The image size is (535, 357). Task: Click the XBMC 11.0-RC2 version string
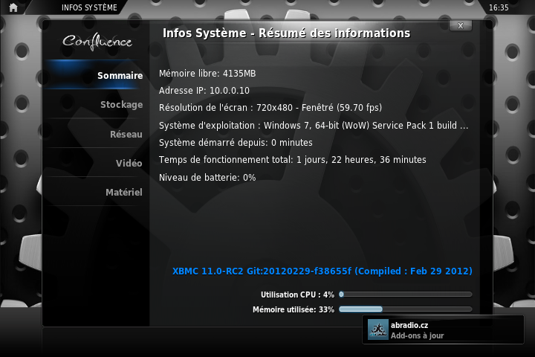coord(322,271)
